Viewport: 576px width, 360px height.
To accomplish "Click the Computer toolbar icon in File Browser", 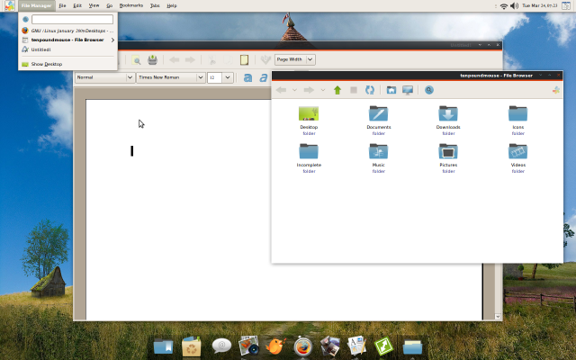I will 408,90.
